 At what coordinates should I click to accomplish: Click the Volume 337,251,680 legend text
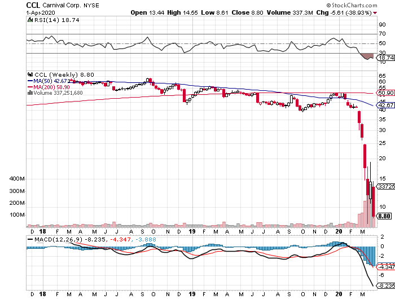point(58,93)
